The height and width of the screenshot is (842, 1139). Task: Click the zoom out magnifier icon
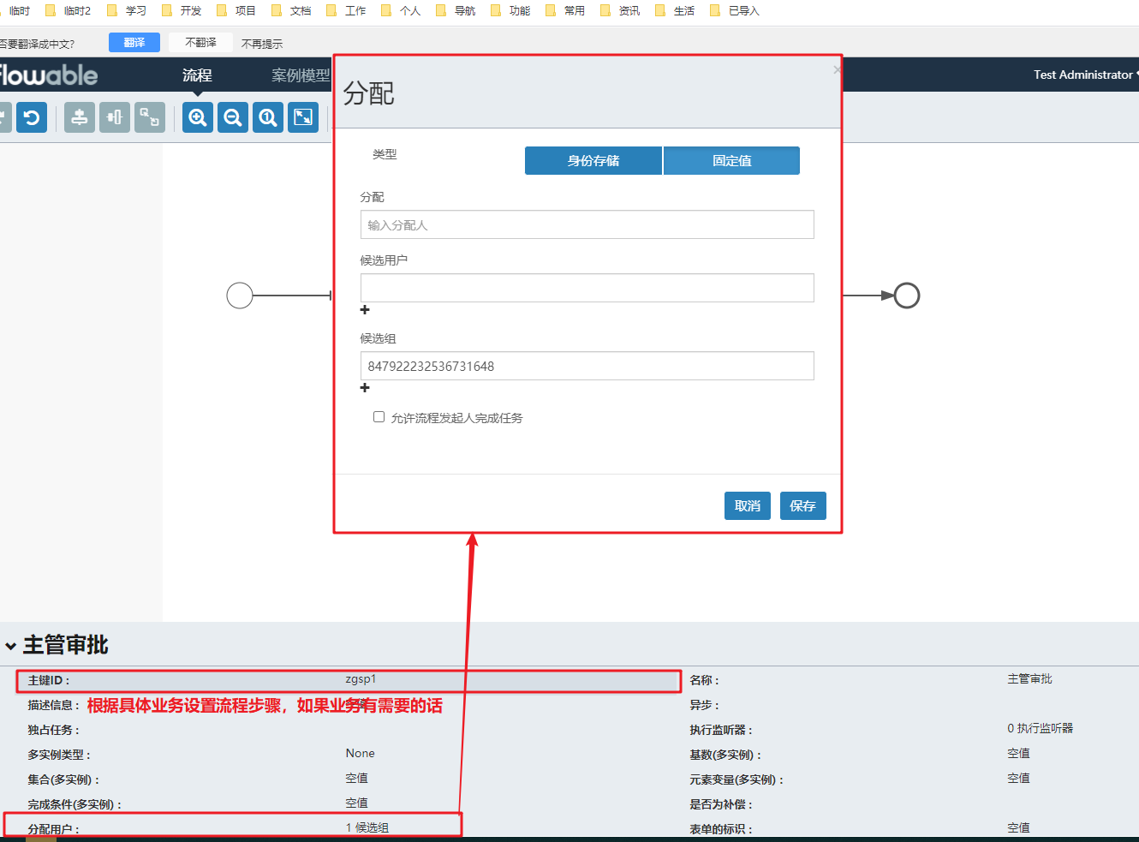(233, 117)
